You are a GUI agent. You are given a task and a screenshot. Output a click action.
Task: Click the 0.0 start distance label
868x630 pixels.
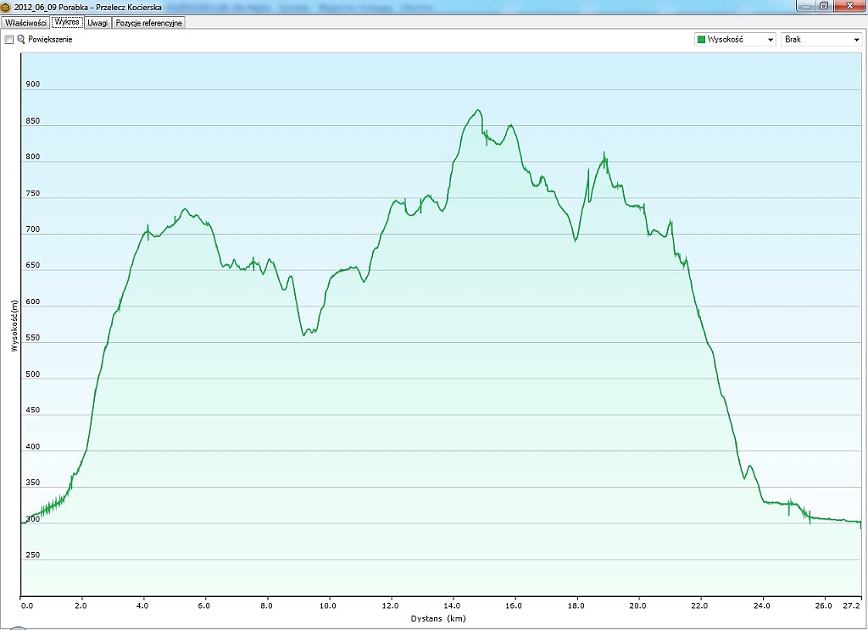(26, 605)
